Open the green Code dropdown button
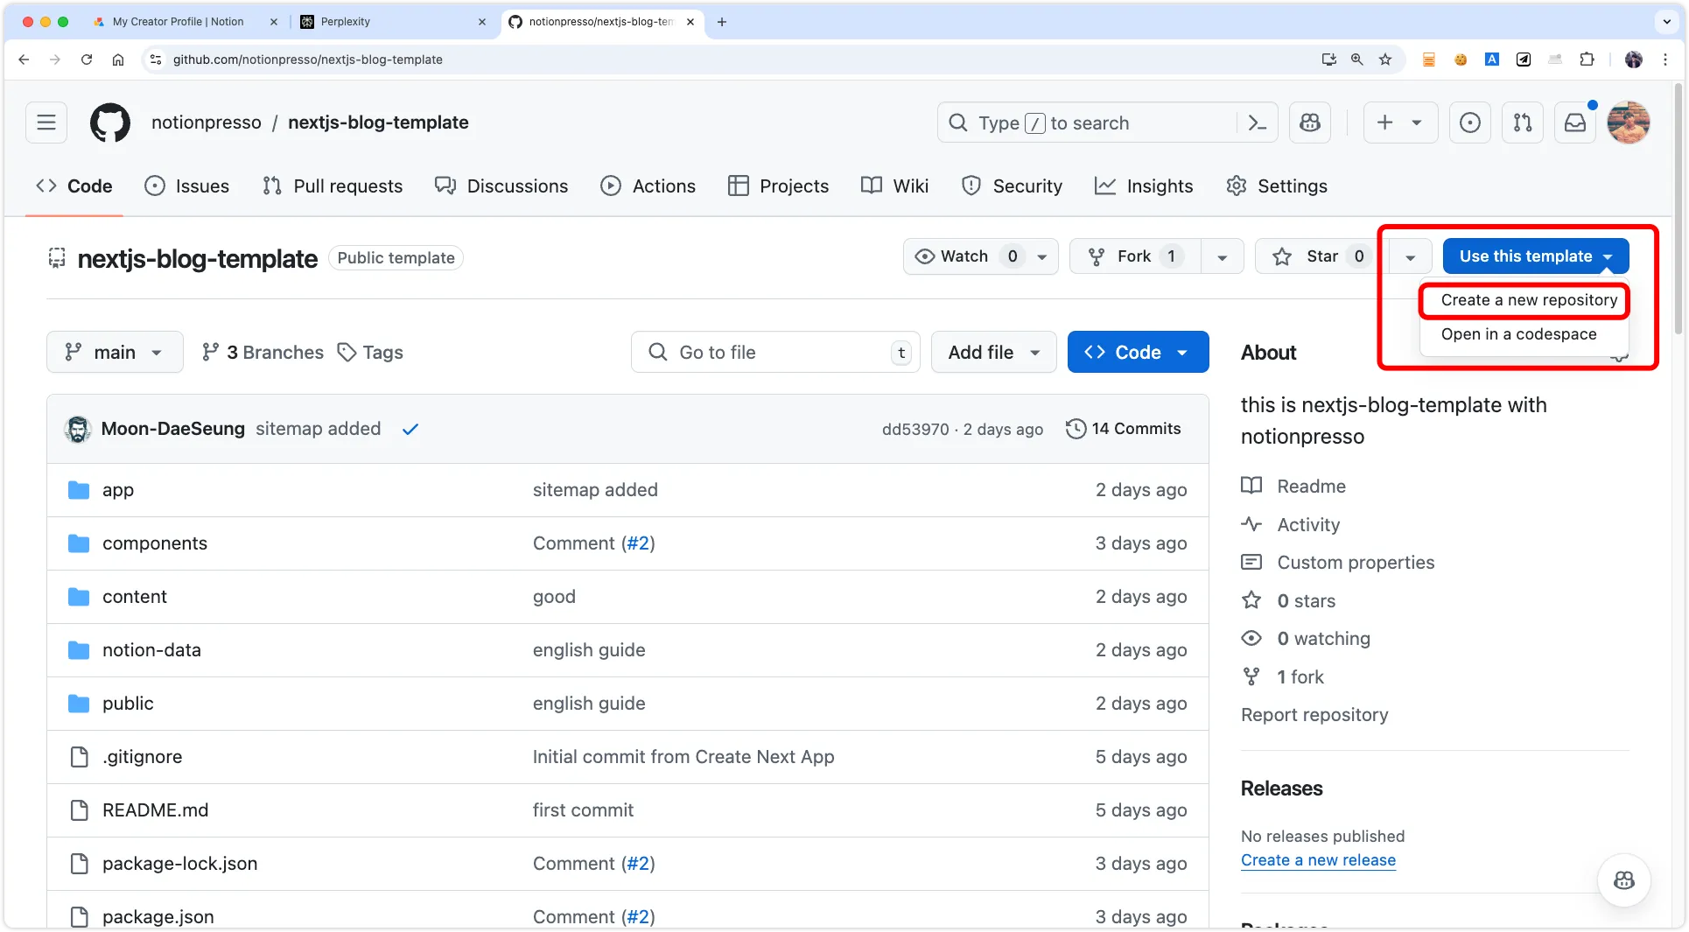The height and width of the screenshot is (932, 1689). click(1137, 353)
